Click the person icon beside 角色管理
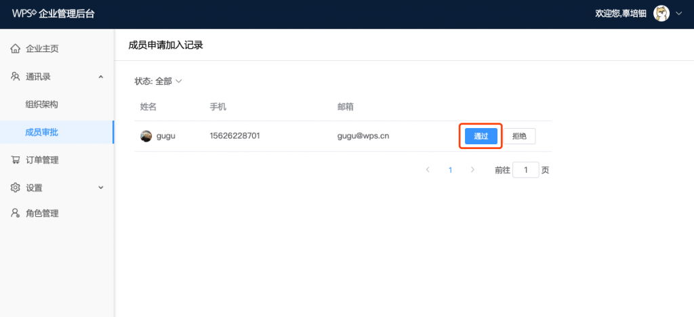Viewport: 694px width, 317px height. point(16,213)
